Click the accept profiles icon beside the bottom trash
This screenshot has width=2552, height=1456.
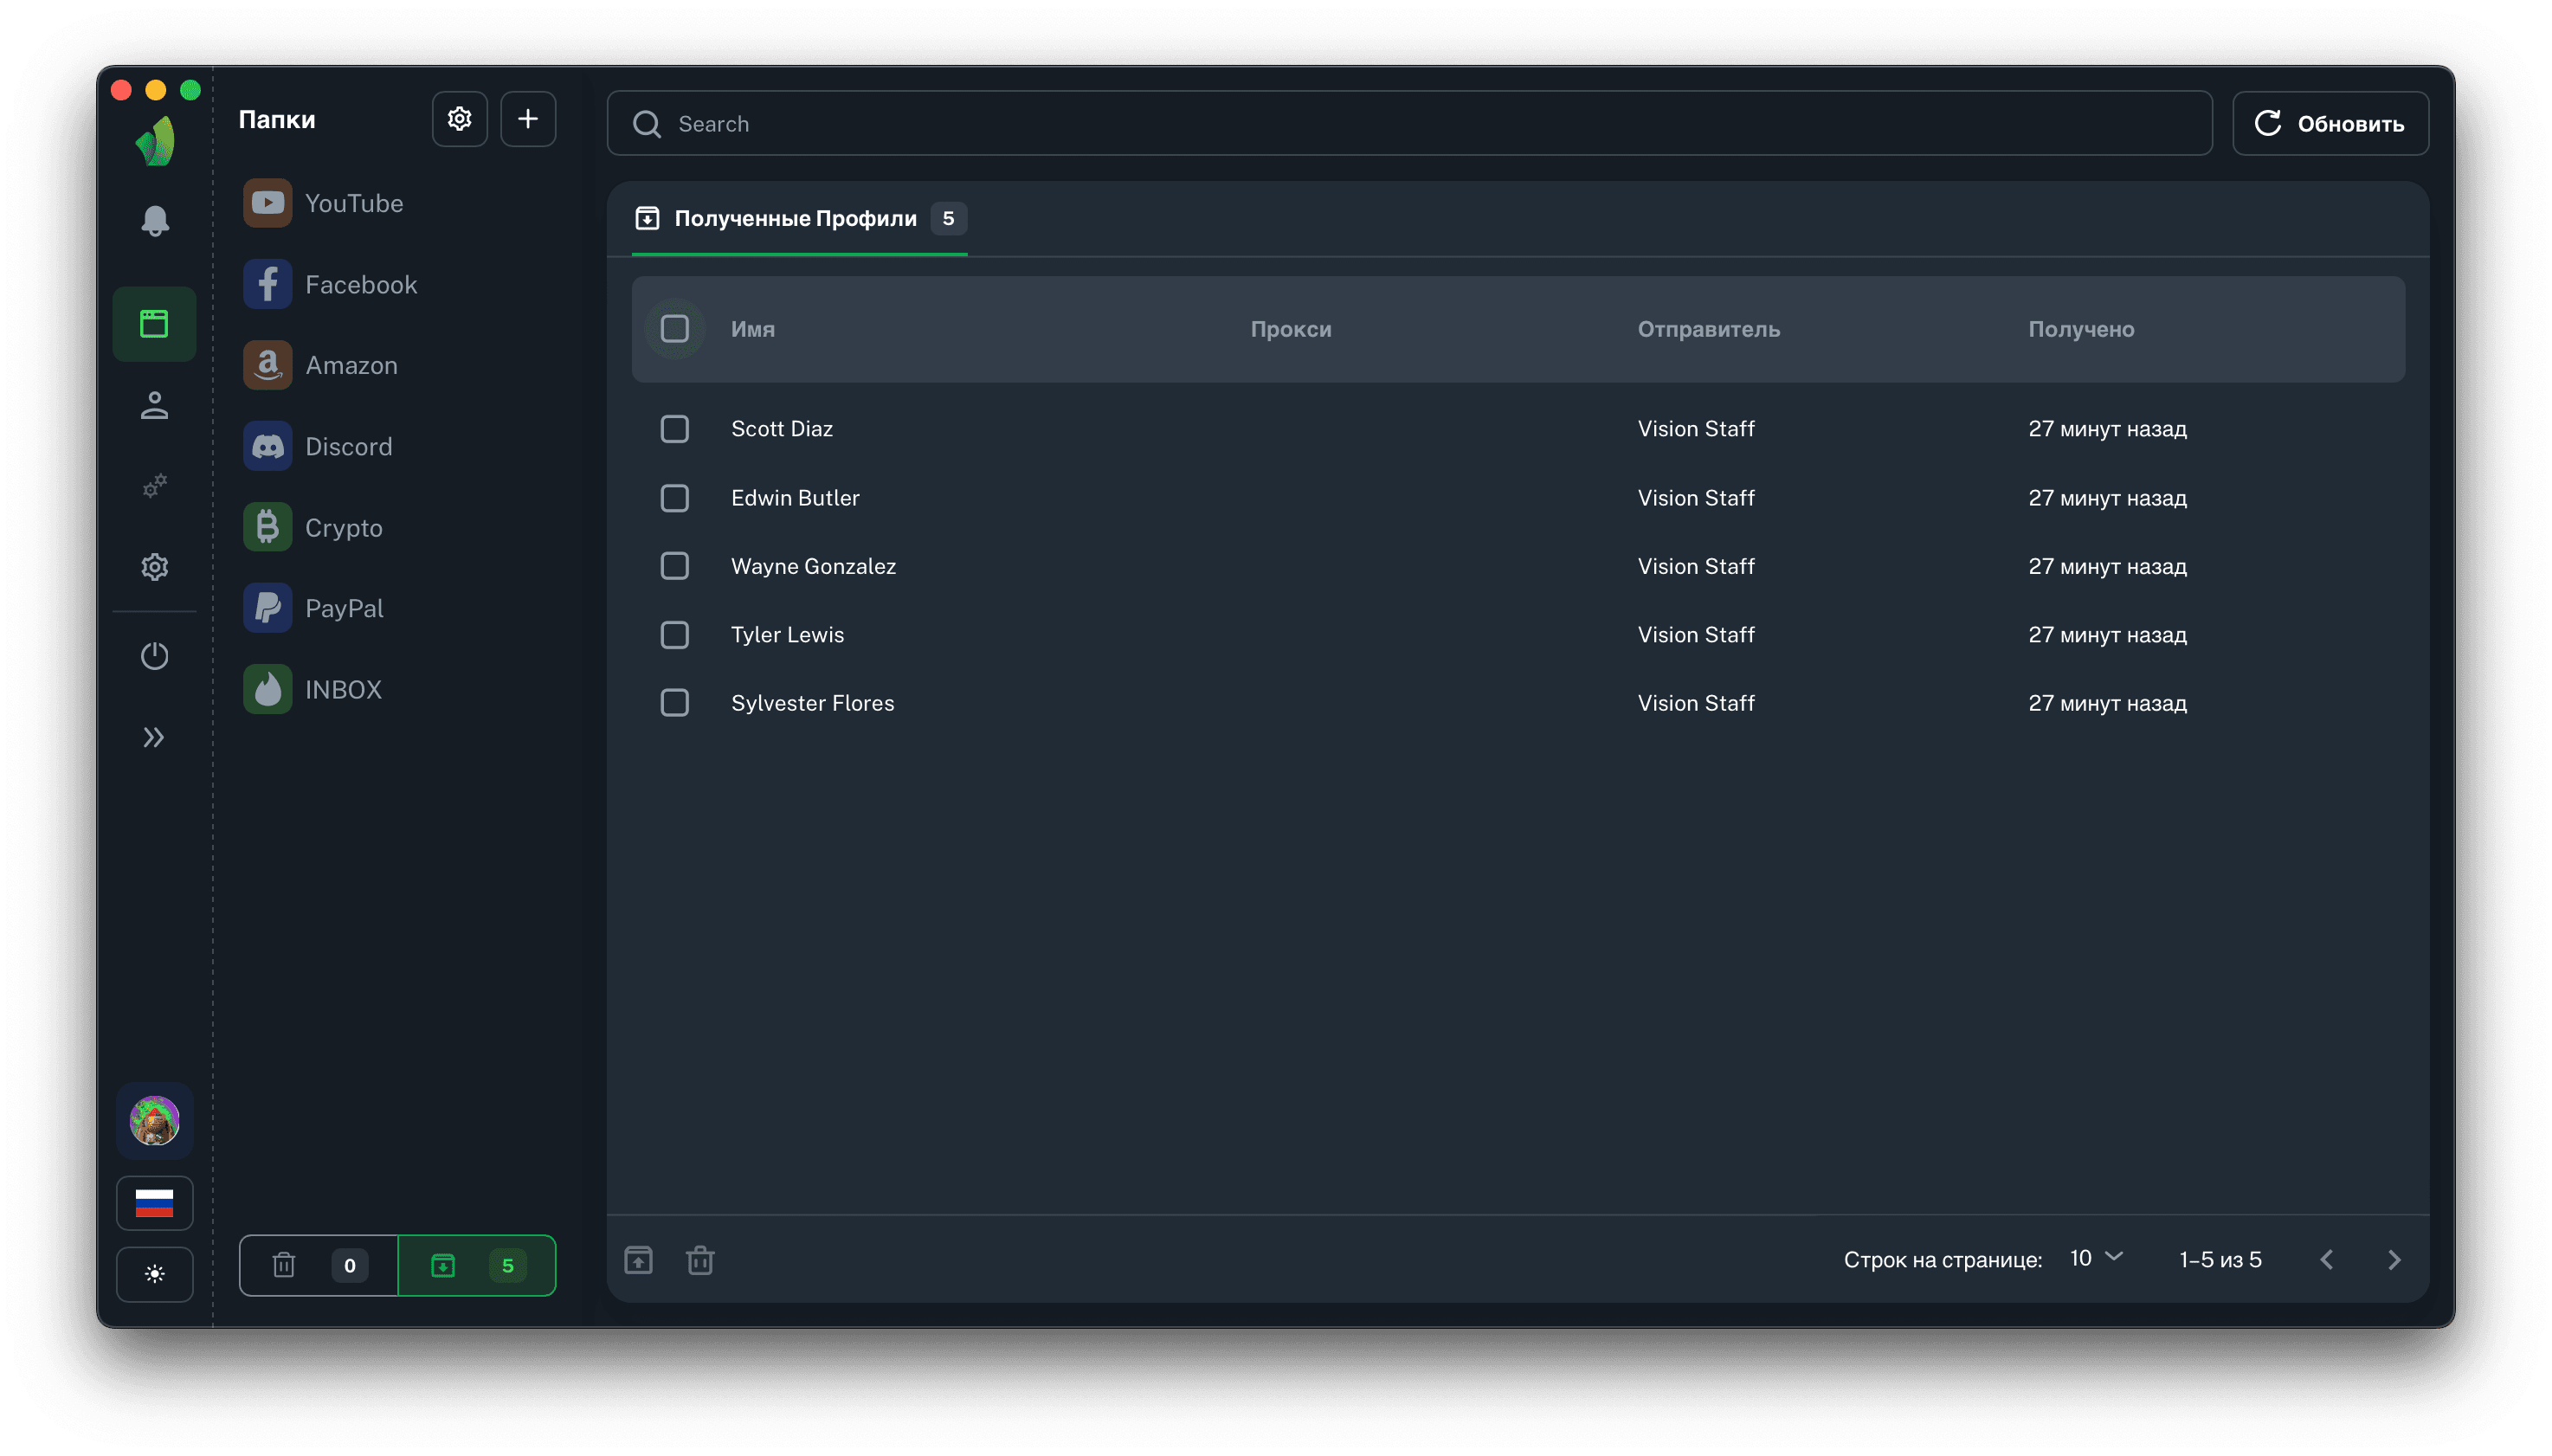638,1260
